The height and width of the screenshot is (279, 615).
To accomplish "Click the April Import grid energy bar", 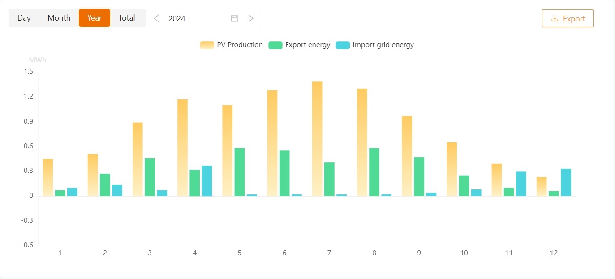I will (x=207, y=181).
